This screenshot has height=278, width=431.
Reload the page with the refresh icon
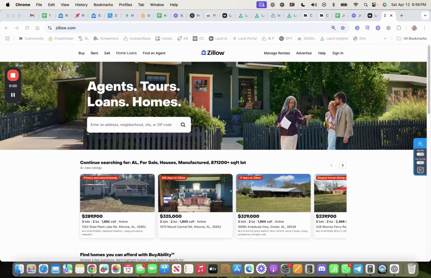[x=27, y=28]
